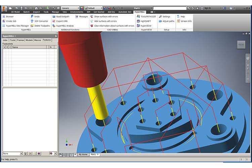Click the New document icon in quick access toolbar
Viewport: 252px width, 168px height.
click(10, 8)
